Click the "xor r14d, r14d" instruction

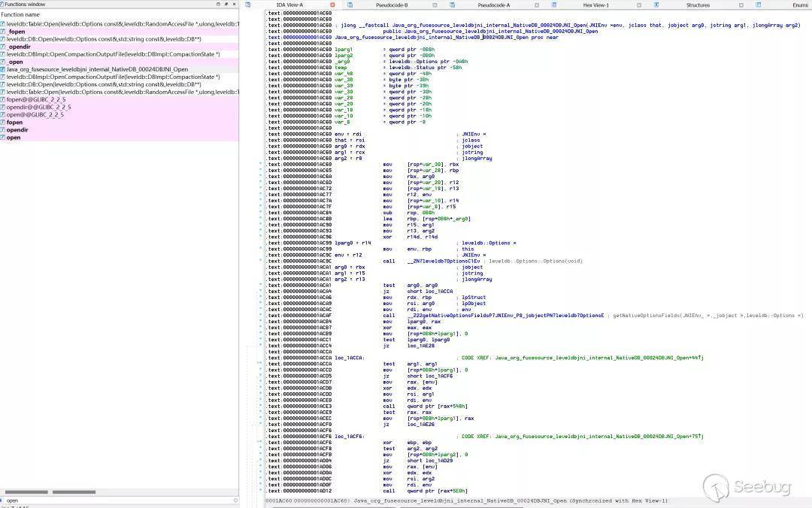[411, 237]
